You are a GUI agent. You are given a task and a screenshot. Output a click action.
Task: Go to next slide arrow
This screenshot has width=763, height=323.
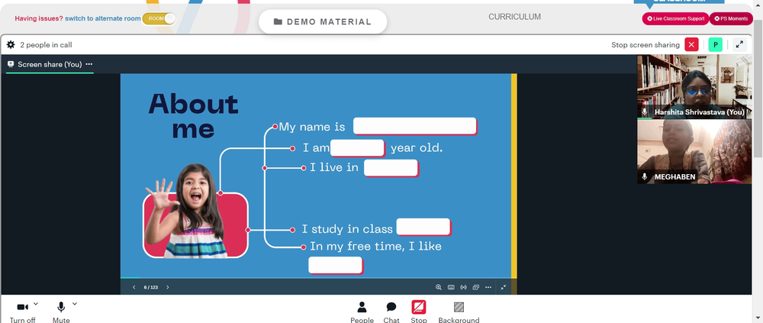click(168, 287)
